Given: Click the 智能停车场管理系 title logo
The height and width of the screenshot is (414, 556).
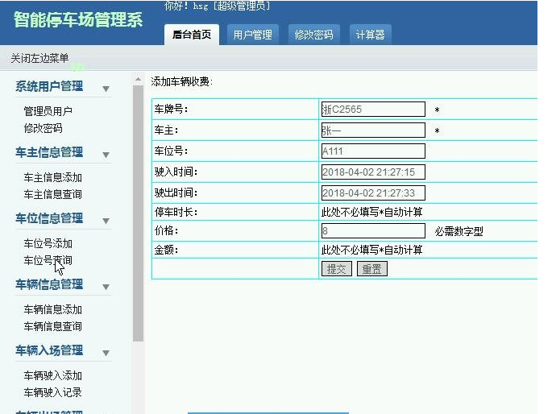Looking at the screenshot, I should (x=78, y=19).
